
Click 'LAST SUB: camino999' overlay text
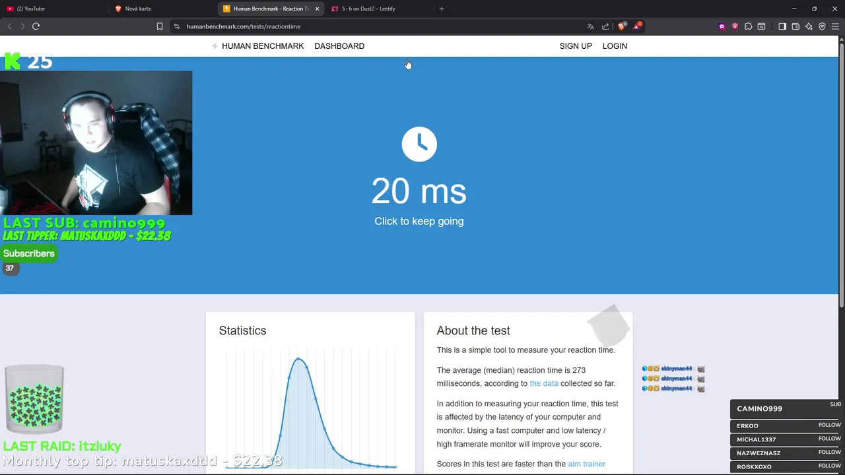(x=84, y=223)
